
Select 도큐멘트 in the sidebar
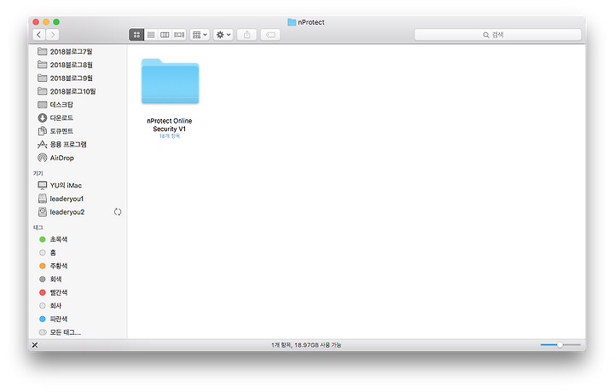point(78,131)
